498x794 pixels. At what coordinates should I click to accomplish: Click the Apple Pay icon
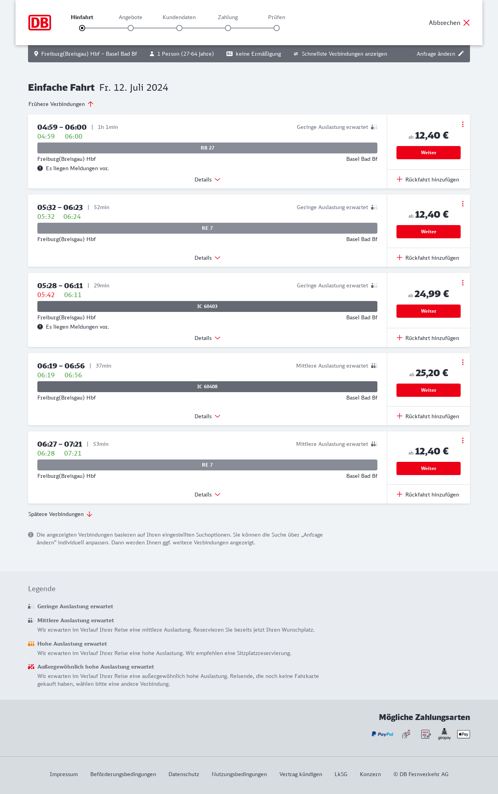coord(463,734)
